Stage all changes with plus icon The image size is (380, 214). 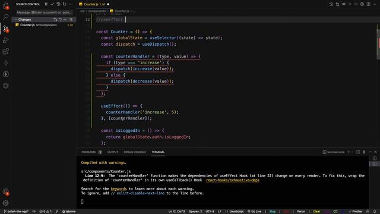point(65,20)
